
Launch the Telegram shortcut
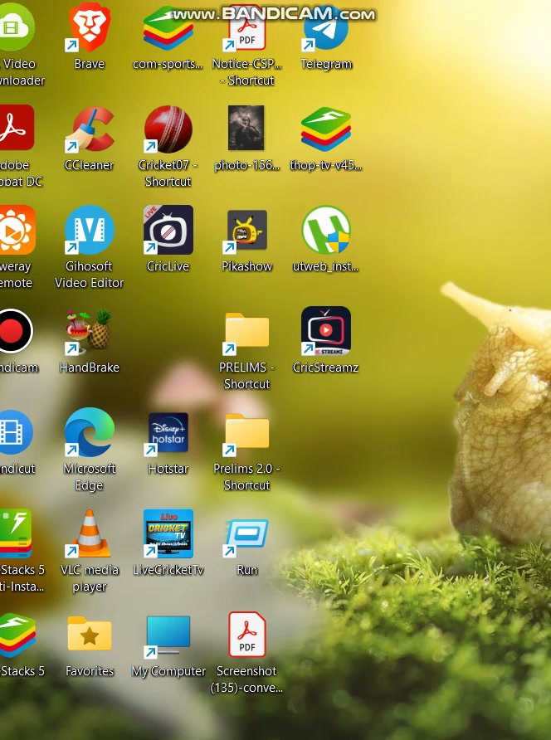coord(326,29)
